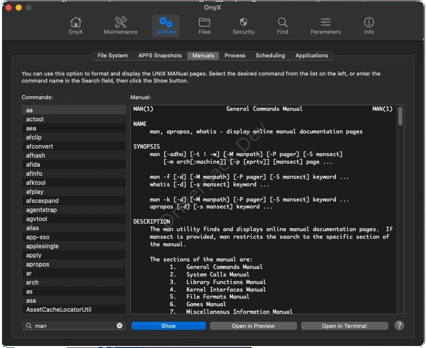This screenshot has height=348, width=426.
Task: Clear the search field with the x icon
Action: [x=119, y=325]
